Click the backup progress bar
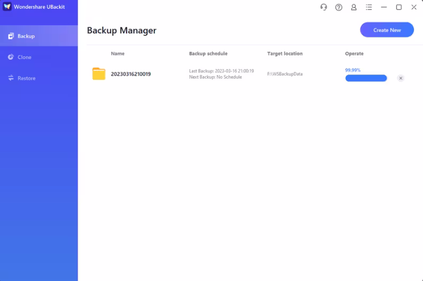This screenshot has height=281, width=423. tap(366, 78)
